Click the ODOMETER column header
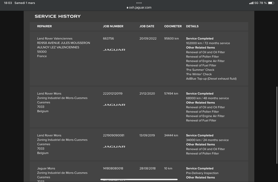278x182 pixels. coord(173,26)
